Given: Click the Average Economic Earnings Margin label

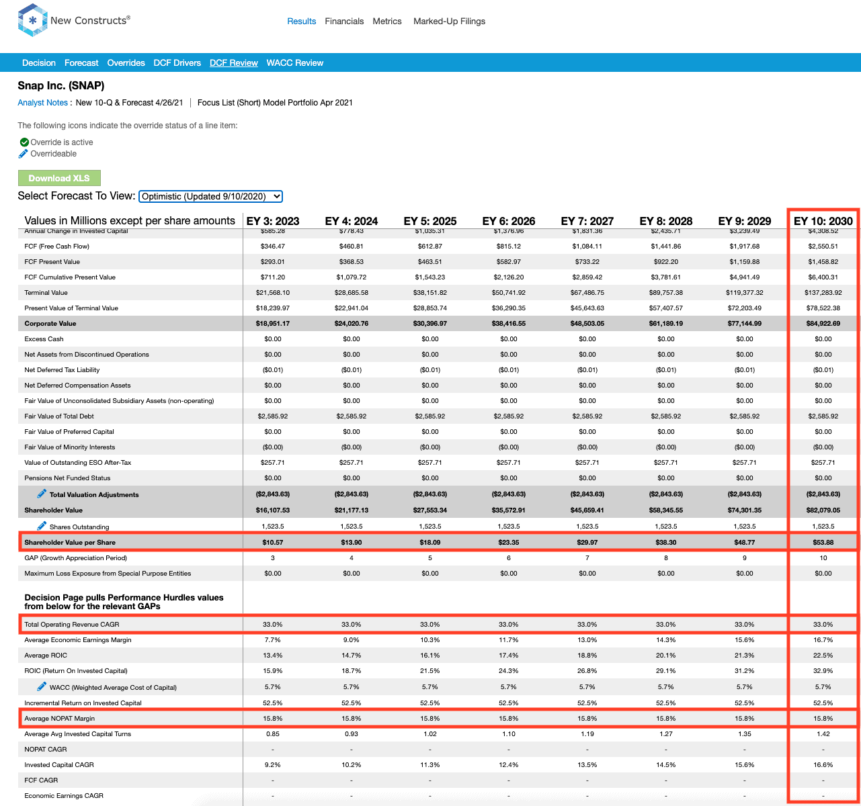Looking at the screenshot, I should (78, 639).
